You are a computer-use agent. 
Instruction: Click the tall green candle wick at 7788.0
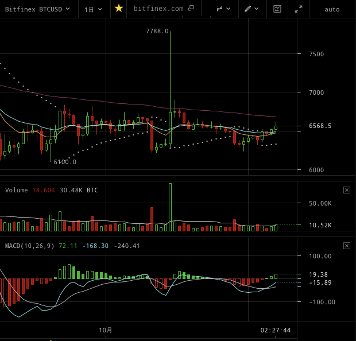tap(171, 72)
